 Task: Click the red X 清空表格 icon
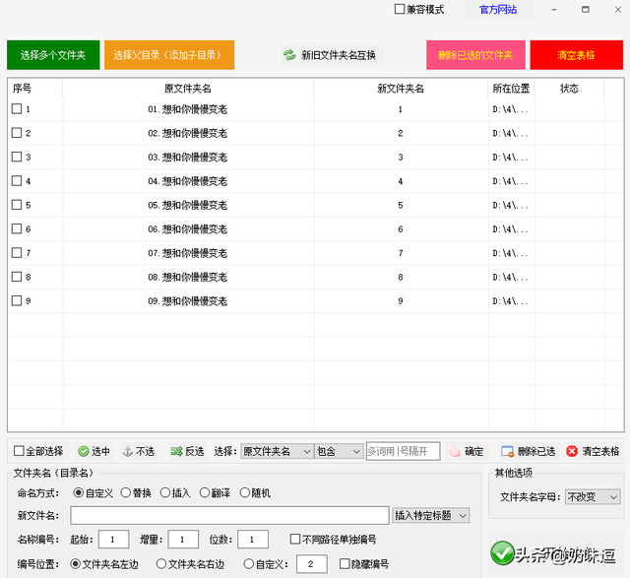coord(572,451)
